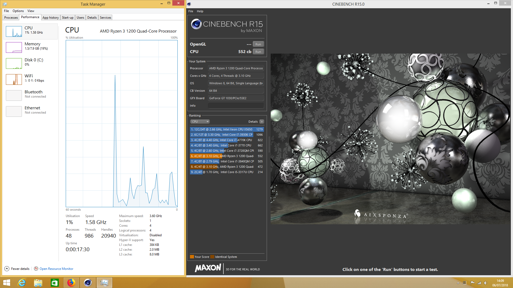Select i7-3720QM ranking row
Image resolution: width=513 pixels, height=288 pixels.
(227, 151)
